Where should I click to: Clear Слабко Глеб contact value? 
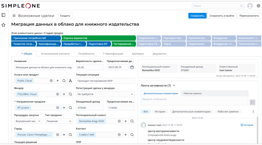[x=119, y=135]
